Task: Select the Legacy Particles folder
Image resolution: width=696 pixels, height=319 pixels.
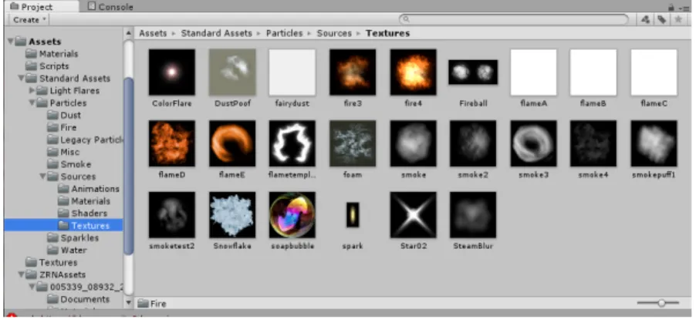Action: [86, 140]
